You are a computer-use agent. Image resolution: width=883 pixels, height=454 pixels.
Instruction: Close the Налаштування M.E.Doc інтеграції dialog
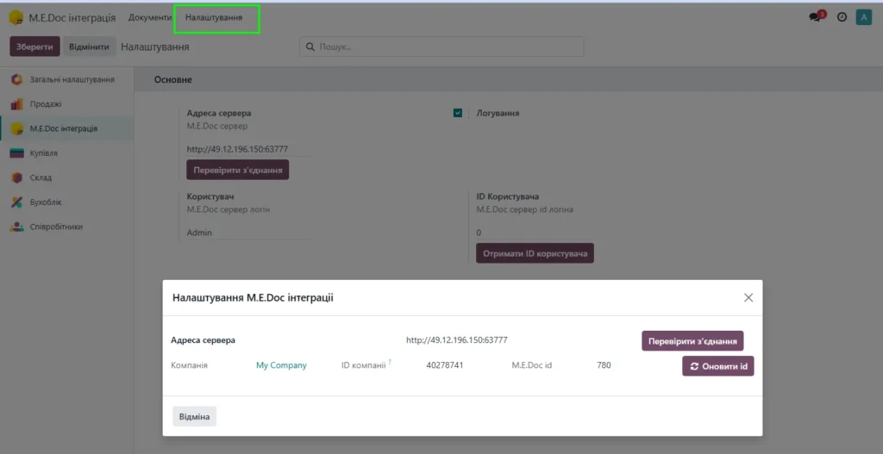click(x=748, y=297)
